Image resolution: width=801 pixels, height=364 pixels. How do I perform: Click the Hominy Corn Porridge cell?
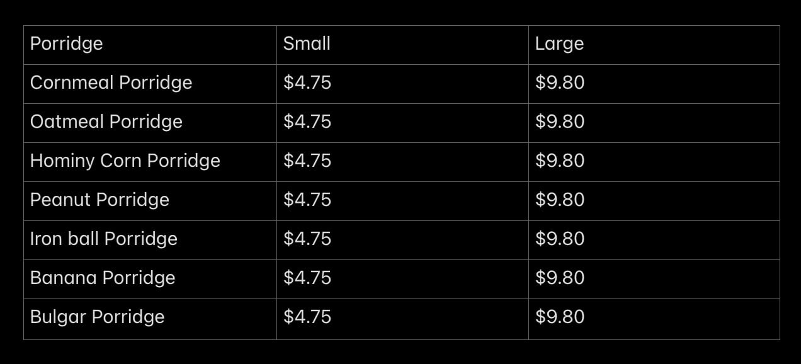150,162
